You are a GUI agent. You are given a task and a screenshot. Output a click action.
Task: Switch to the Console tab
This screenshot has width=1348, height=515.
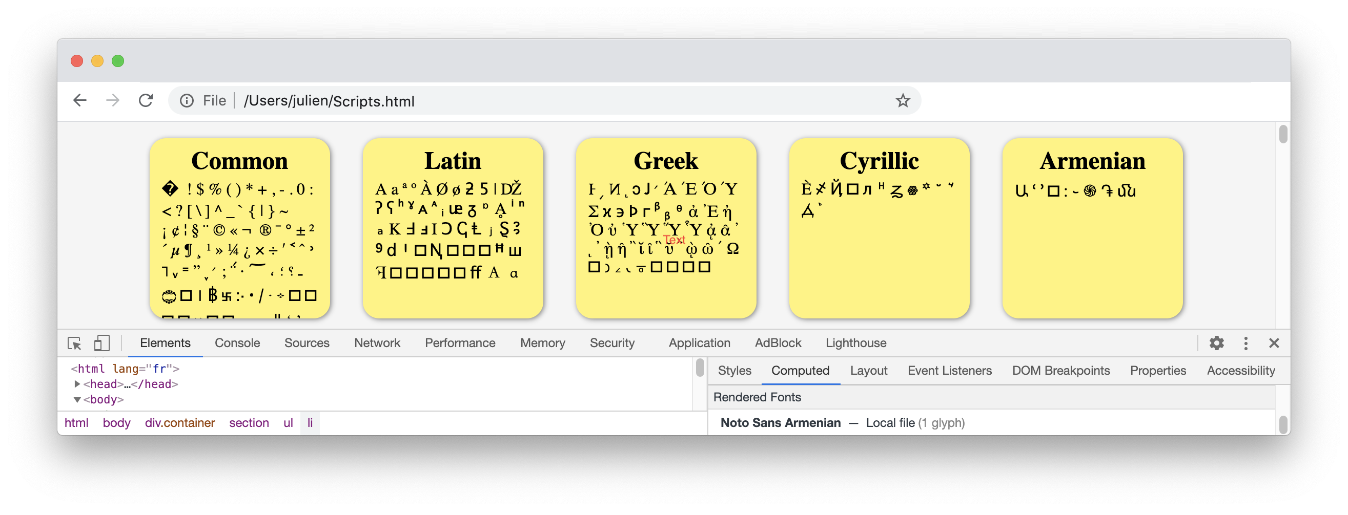237,344
